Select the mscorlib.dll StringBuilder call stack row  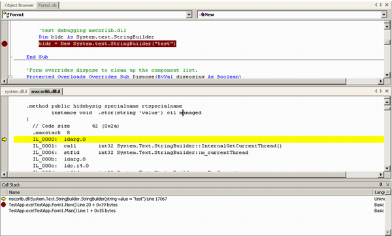[x=193, y=199]
